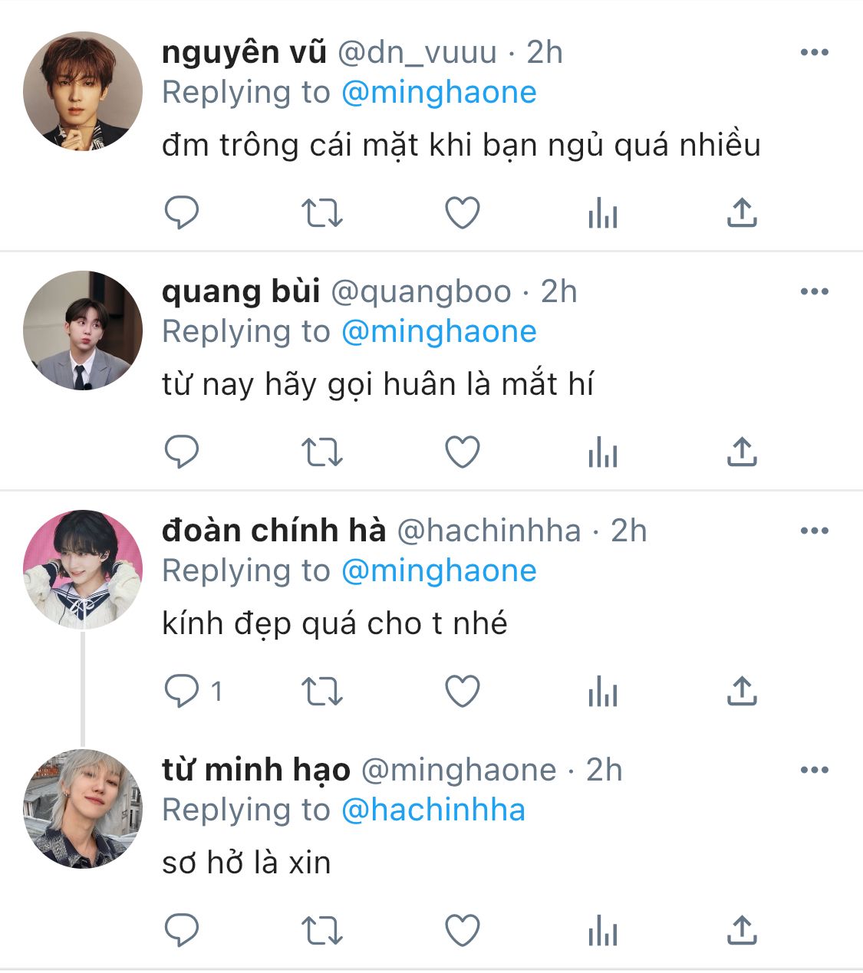The image size is (863, 973).
Task: Click the @minghaone link in quang bùi's reply
Action: [x=438, y=332]
